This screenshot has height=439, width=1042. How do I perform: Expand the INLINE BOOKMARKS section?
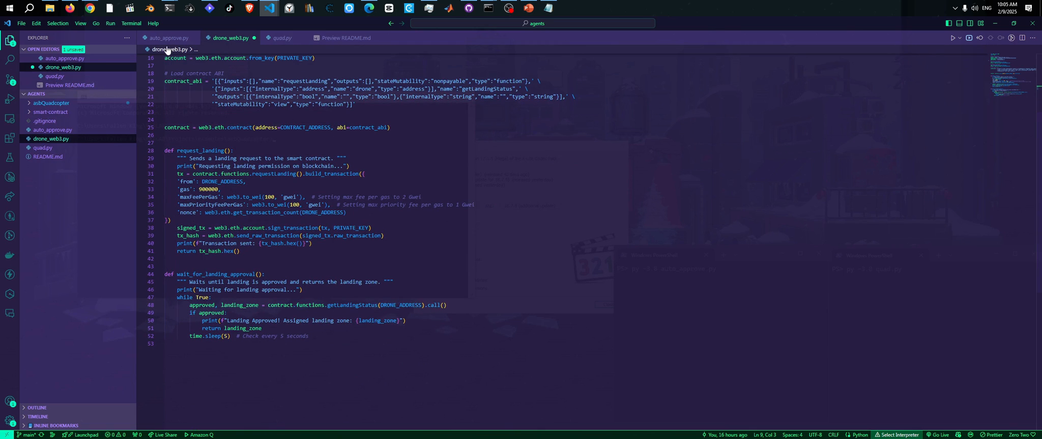(78, 426)
